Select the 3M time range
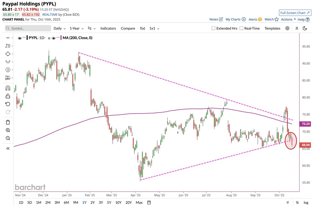The width and height of the screenshot is (315, 207). (x=57, y=202)
